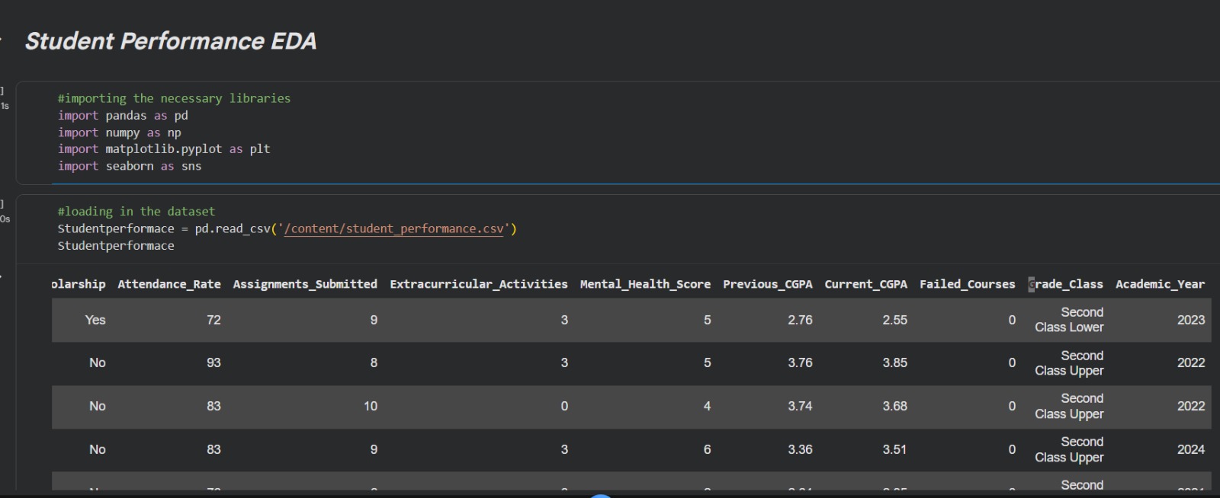The image size is (1220, 498).
Task: Click Second Class Upper in the 3.85 row
Action: pos(1069,363)
